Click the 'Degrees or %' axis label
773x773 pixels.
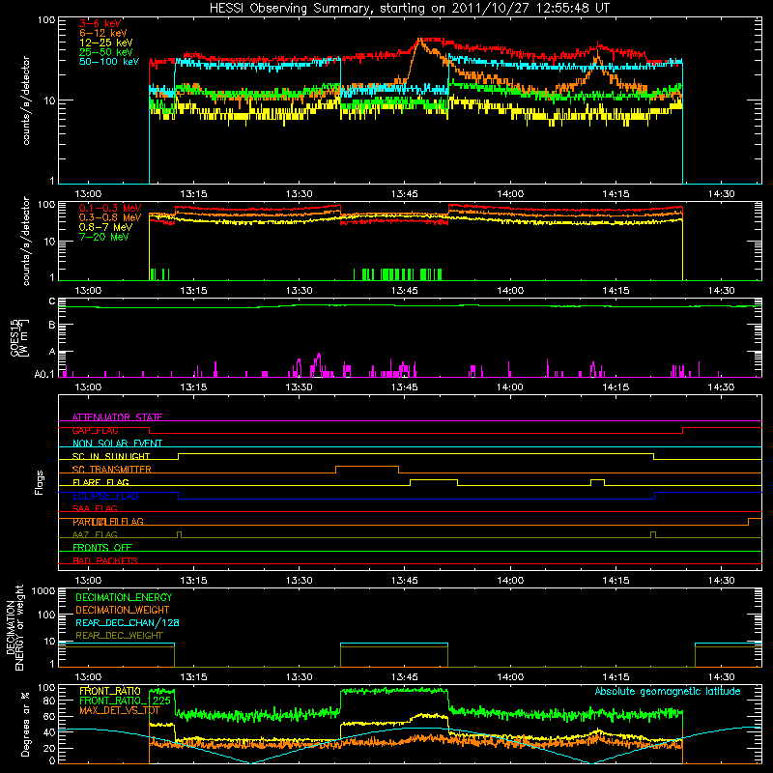click(25, 725)
